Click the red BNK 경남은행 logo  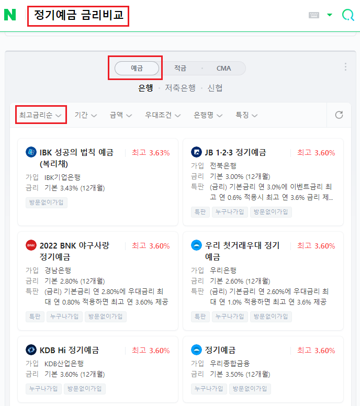point(31,245)
